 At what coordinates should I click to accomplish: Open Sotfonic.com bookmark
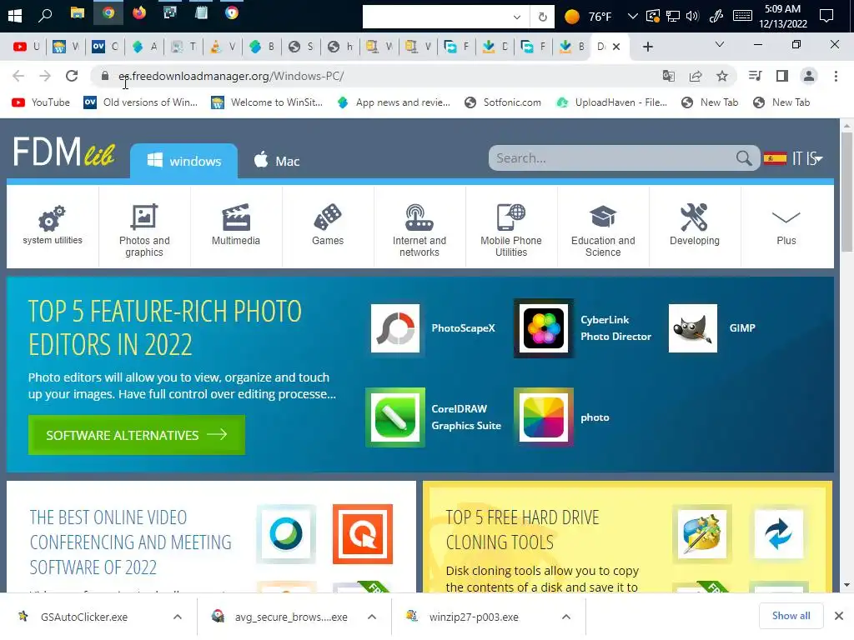tap(503, 102)
